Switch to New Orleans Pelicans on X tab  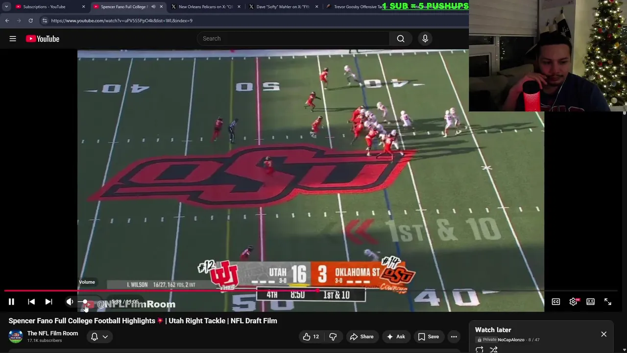point(205,7)
